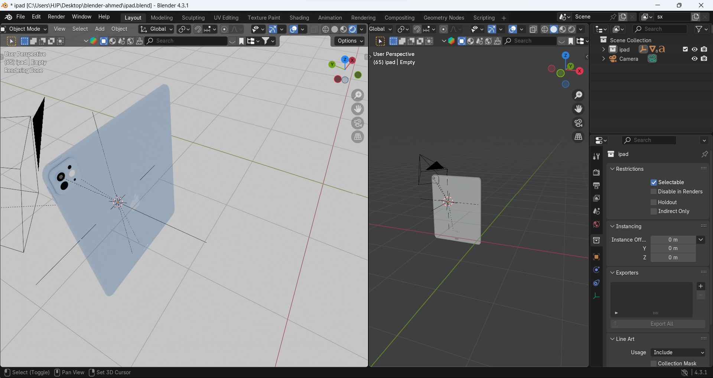Image resolution: width=713 pixels, height=378 pixels.
Task: Toggle ipad collection exclude checkbox in outliner
Action: [686, 49]
